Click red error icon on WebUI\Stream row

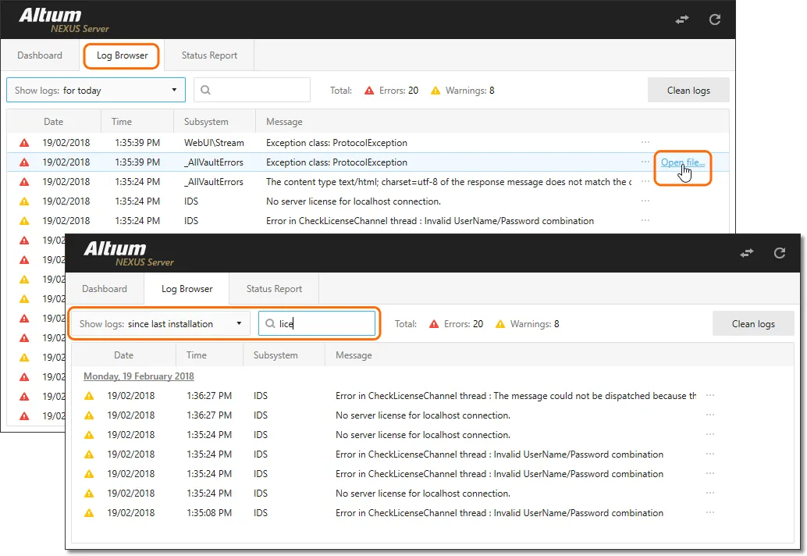click(24, 143)
